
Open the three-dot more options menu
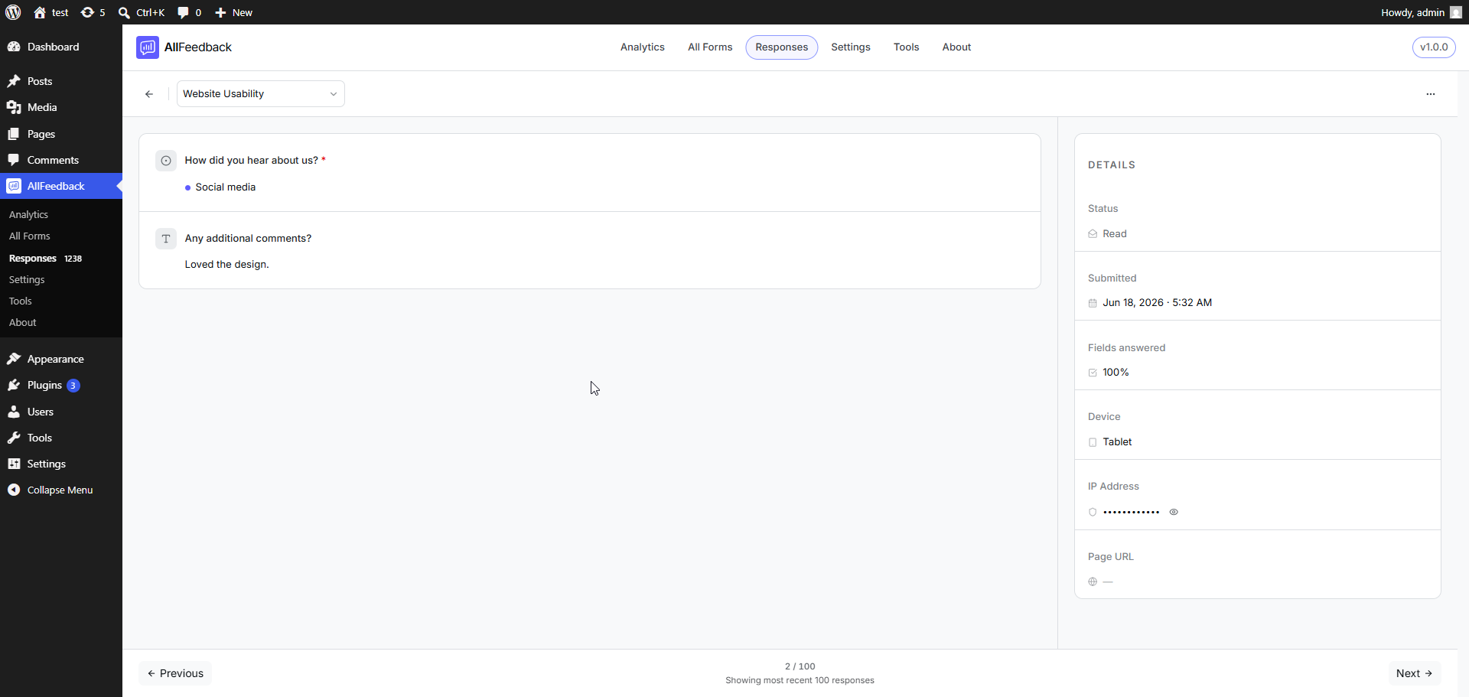(1431, 94)
